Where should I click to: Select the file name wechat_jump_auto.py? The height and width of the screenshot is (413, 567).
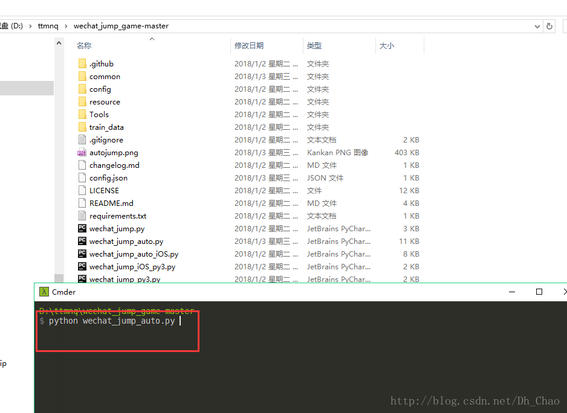[126, 242]
